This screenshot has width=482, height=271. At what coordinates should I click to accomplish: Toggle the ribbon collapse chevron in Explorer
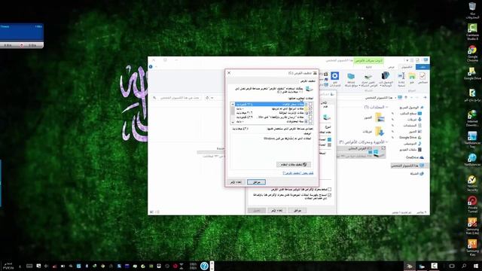(156, 67)
